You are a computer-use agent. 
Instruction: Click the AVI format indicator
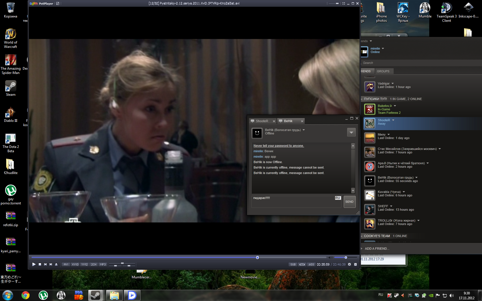click(x=66, y=264)
